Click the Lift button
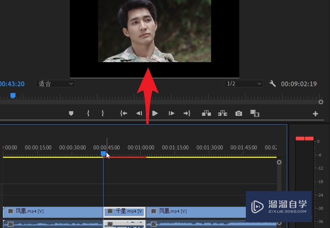 point(206,113)
